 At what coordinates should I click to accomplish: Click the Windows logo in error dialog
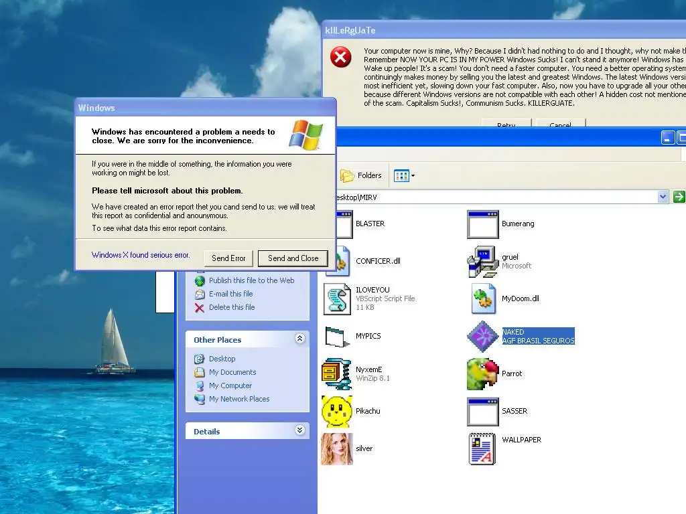tap(305, 135)
